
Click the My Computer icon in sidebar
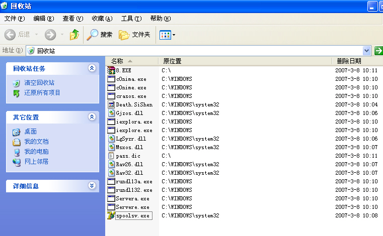tap(17, 152)
